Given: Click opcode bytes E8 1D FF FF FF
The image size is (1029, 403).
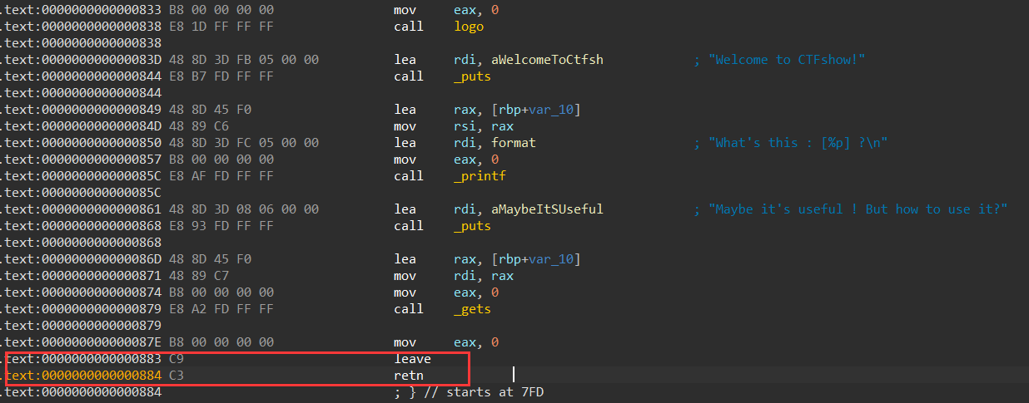Looking at the screenshot, I should (x=221, y=27).
